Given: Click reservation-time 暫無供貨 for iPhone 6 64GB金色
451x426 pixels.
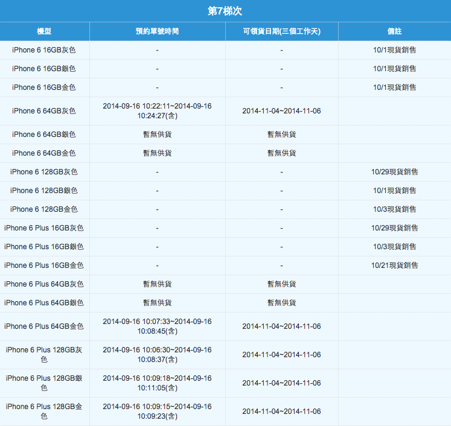Looking at the screenshot, I should click(x=158, y=153).
